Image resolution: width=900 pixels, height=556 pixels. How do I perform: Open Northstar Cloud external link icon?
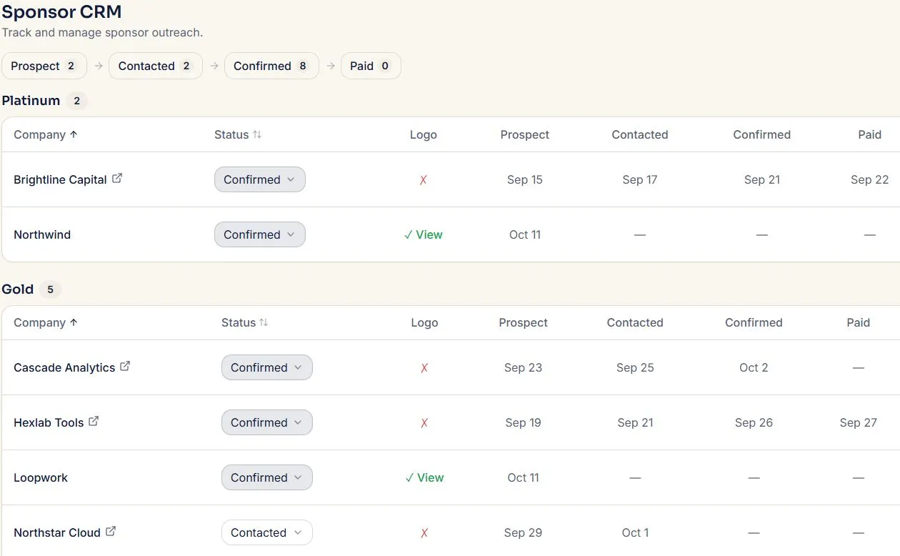click(x=111, y=532)
